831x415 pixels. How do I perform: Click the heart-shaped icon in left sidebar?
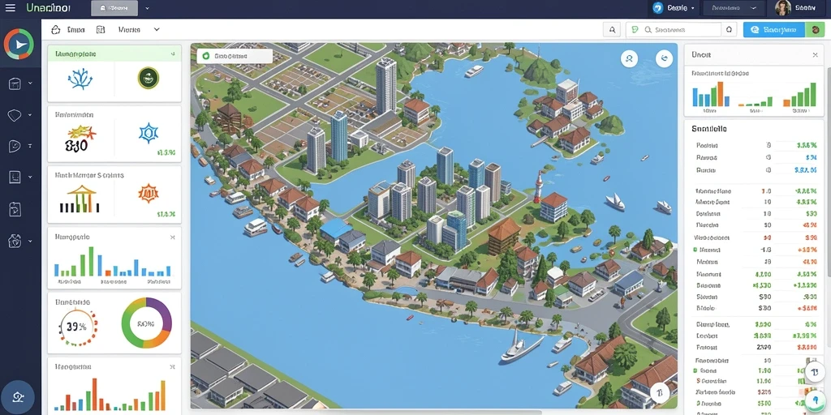(15, 115)
